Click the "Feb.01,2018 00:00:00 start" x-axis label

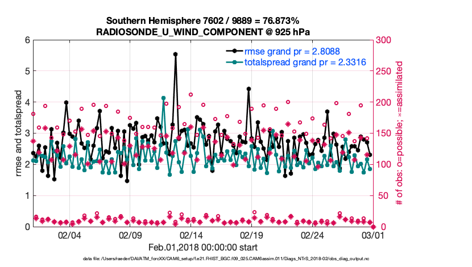(202, 247)
